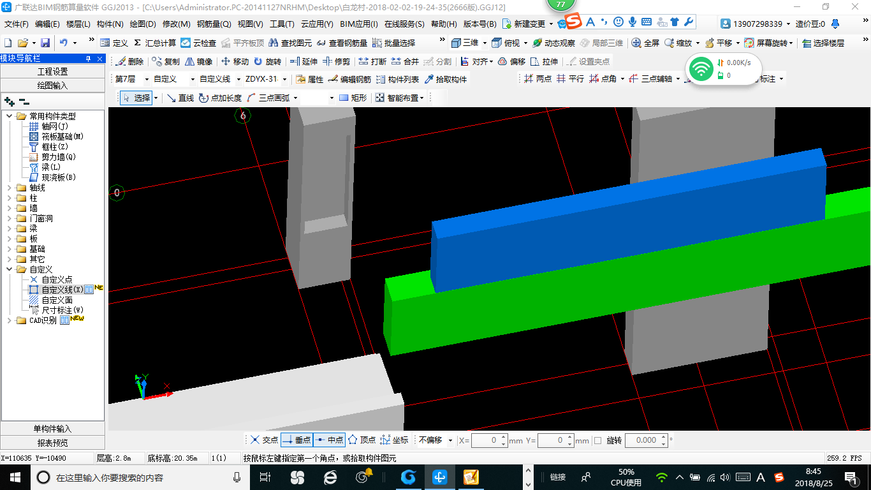The width and height of the screenshot is (871, 490).
Task: Click 移动 move tool
Action: (235, 62)
